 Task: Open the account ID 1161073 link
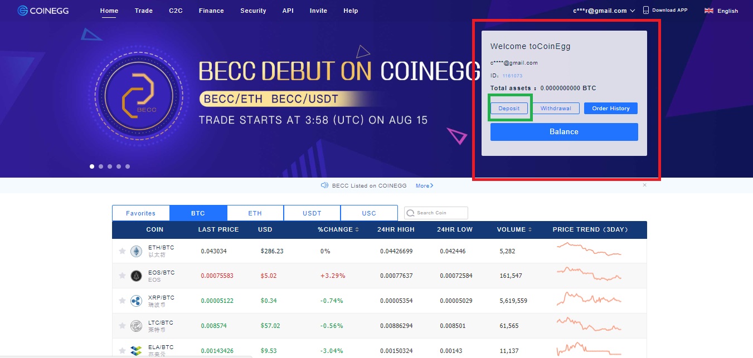[x=512, y=76]
